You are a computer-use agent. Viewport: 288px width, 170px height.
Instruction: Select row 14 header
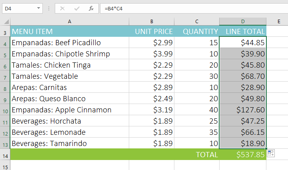6,154
